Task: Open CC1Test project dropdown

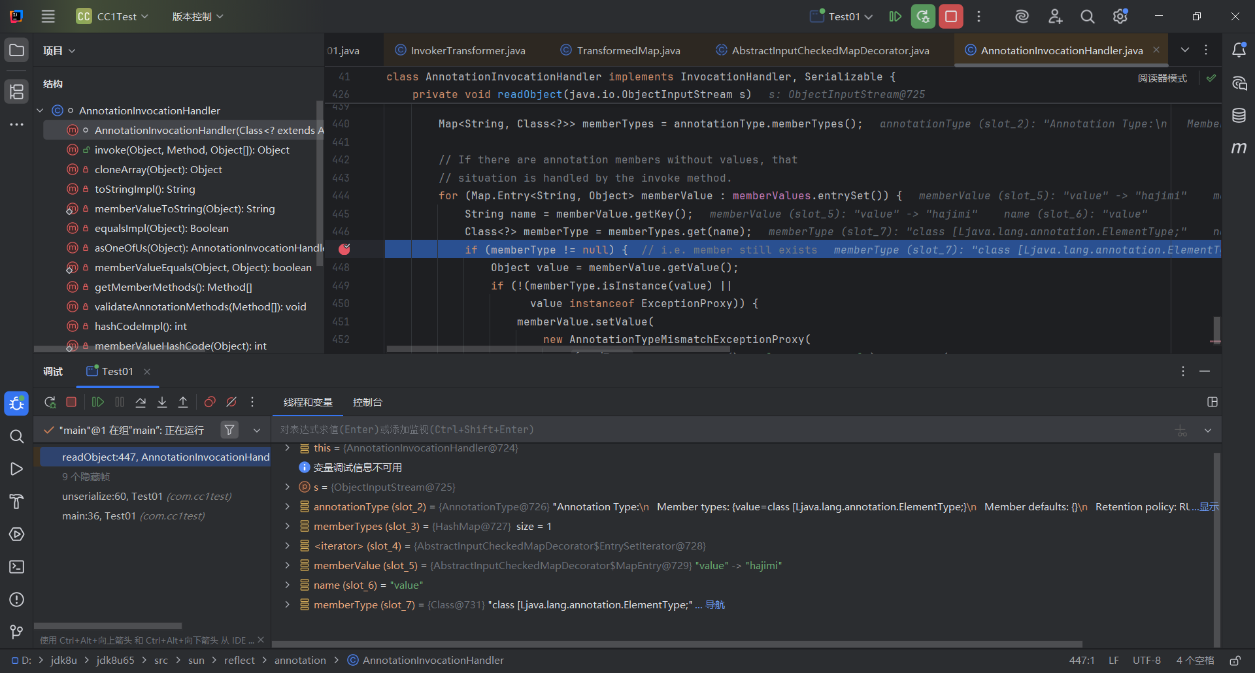Action: click(x=112, y=16)
